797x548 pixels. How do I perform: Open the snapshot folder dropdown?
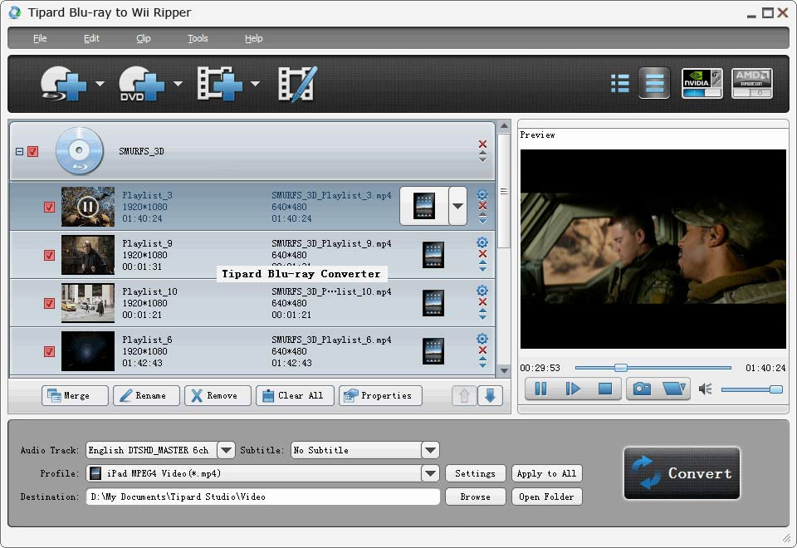click(x=674, y=389)
